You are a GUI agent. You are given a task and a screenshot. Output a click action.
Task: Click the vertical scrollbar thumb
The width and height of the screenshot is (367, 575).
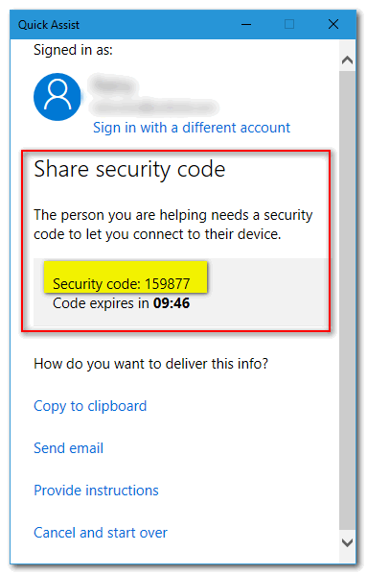347,300
